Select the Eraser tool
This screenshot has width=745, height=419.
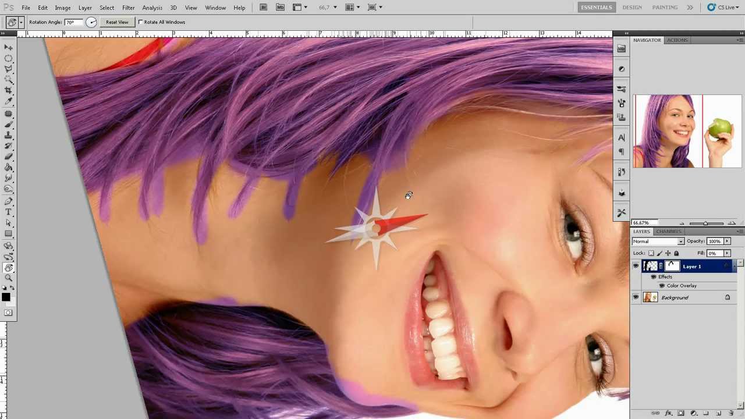8,157
